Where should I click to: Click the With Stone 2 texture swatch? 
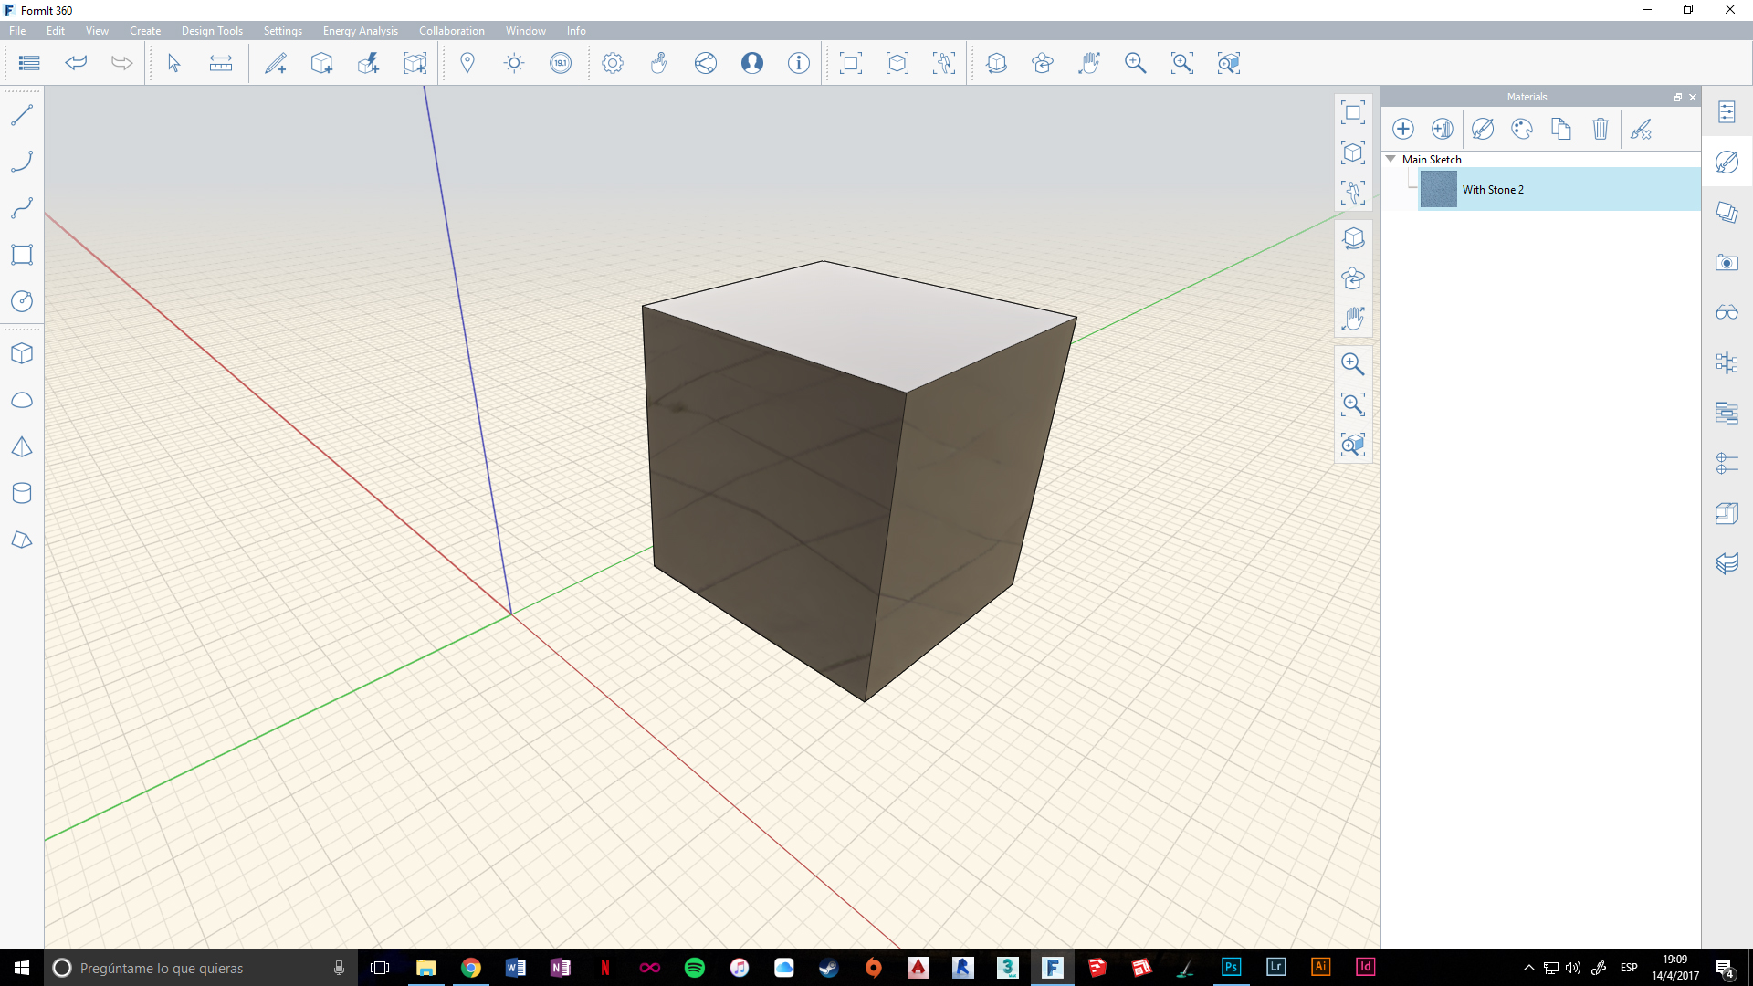coord(1439,189)
